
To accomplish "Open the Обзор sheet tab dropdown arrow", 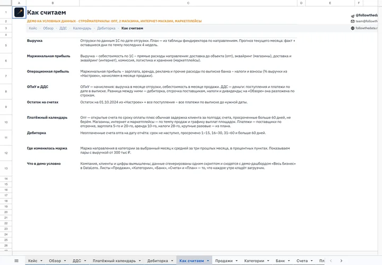I will pyautogui.click(x=65, y=261).
